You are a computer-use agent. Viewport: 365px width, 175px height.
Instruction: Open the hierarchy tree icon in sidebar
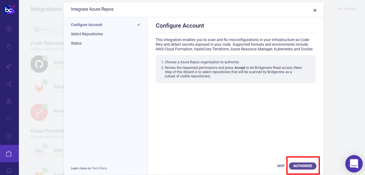(x=9, y=101)
